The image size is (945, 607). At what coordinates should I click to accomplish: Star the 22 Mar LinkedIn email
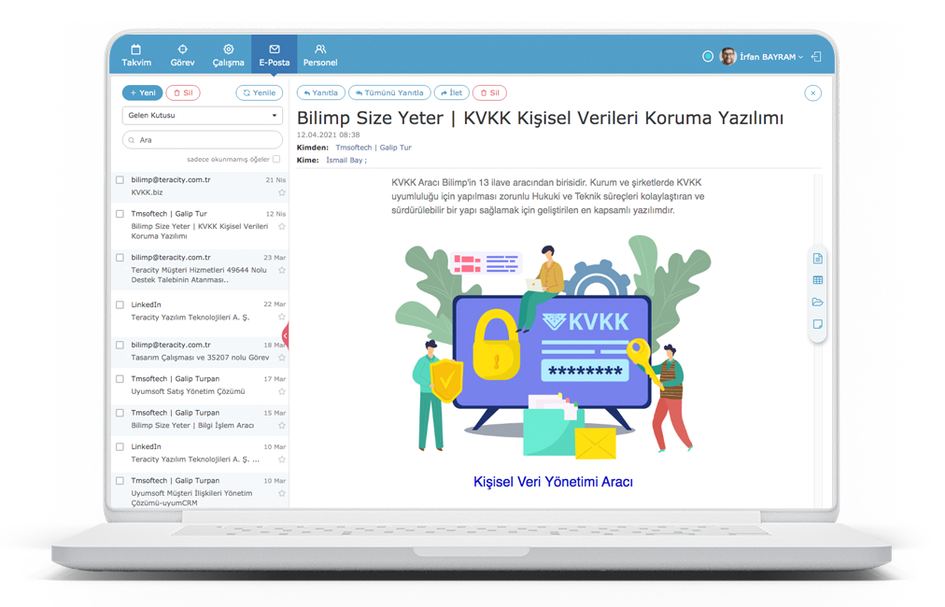click(281, 318)
